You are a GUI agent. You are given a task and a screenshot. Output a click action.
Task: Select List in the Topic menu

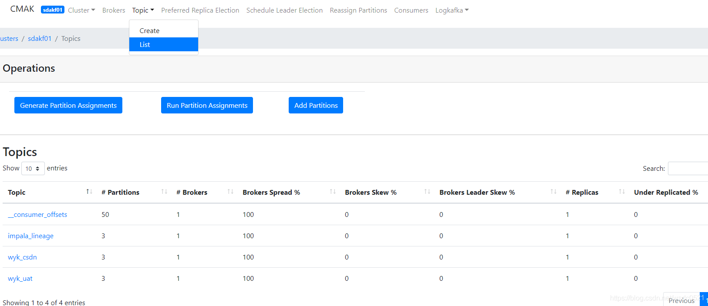(x=164, y=44)
